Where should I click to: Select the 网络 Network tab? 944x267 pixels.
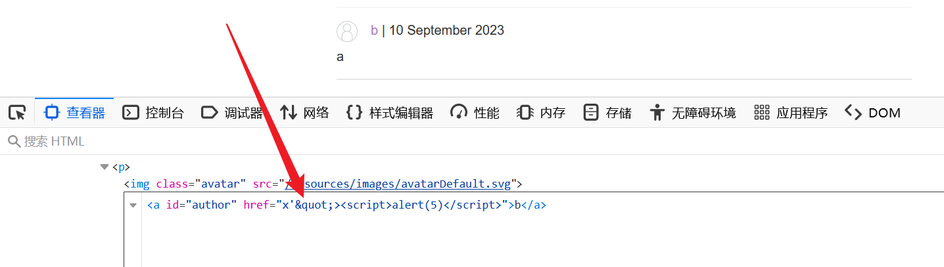point(304,113)
